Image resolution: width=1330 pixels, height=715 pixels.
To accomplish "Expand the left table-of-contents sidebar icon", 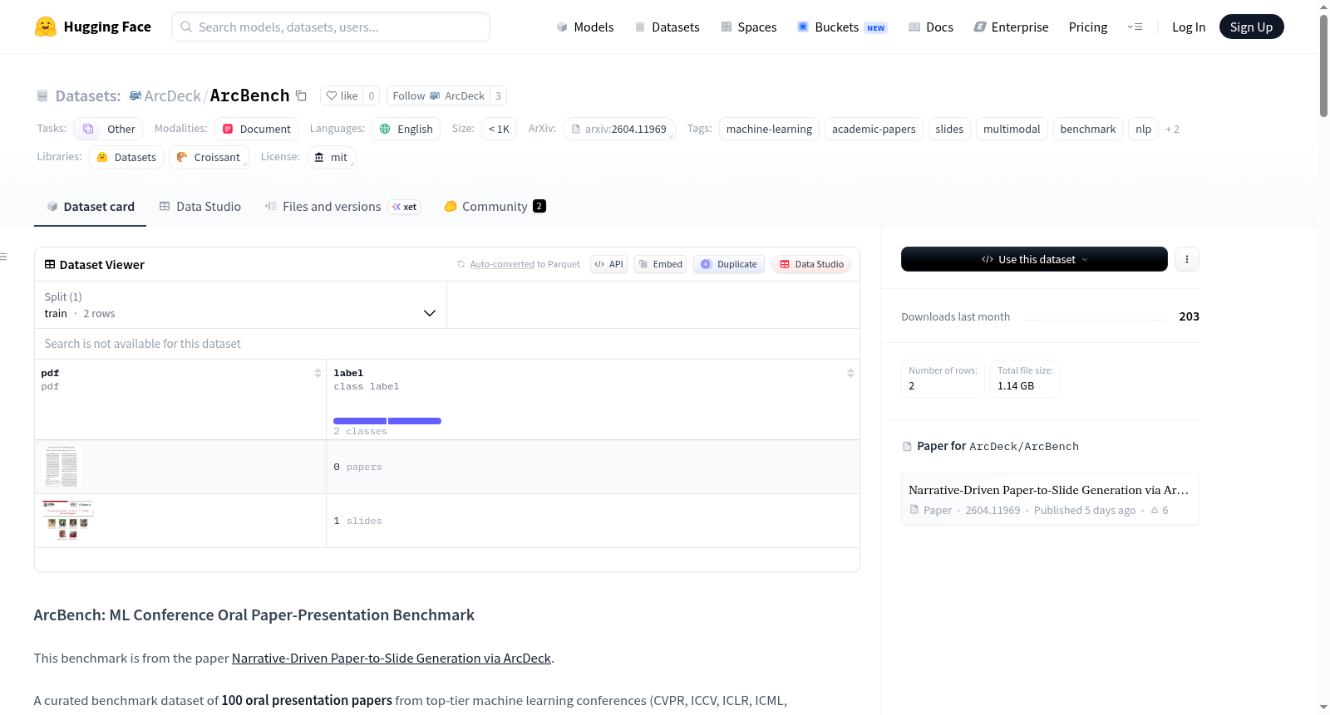I will pos(3,257).
